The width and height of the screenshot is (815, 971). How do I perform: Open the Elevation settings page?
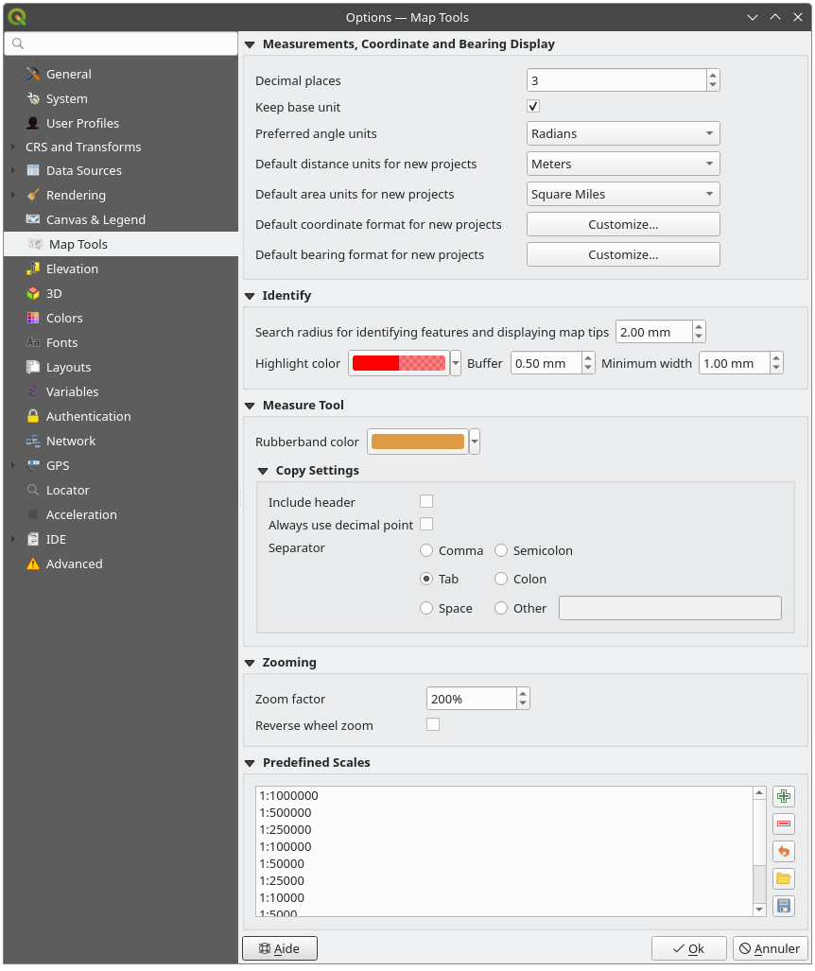coord(76,269)
